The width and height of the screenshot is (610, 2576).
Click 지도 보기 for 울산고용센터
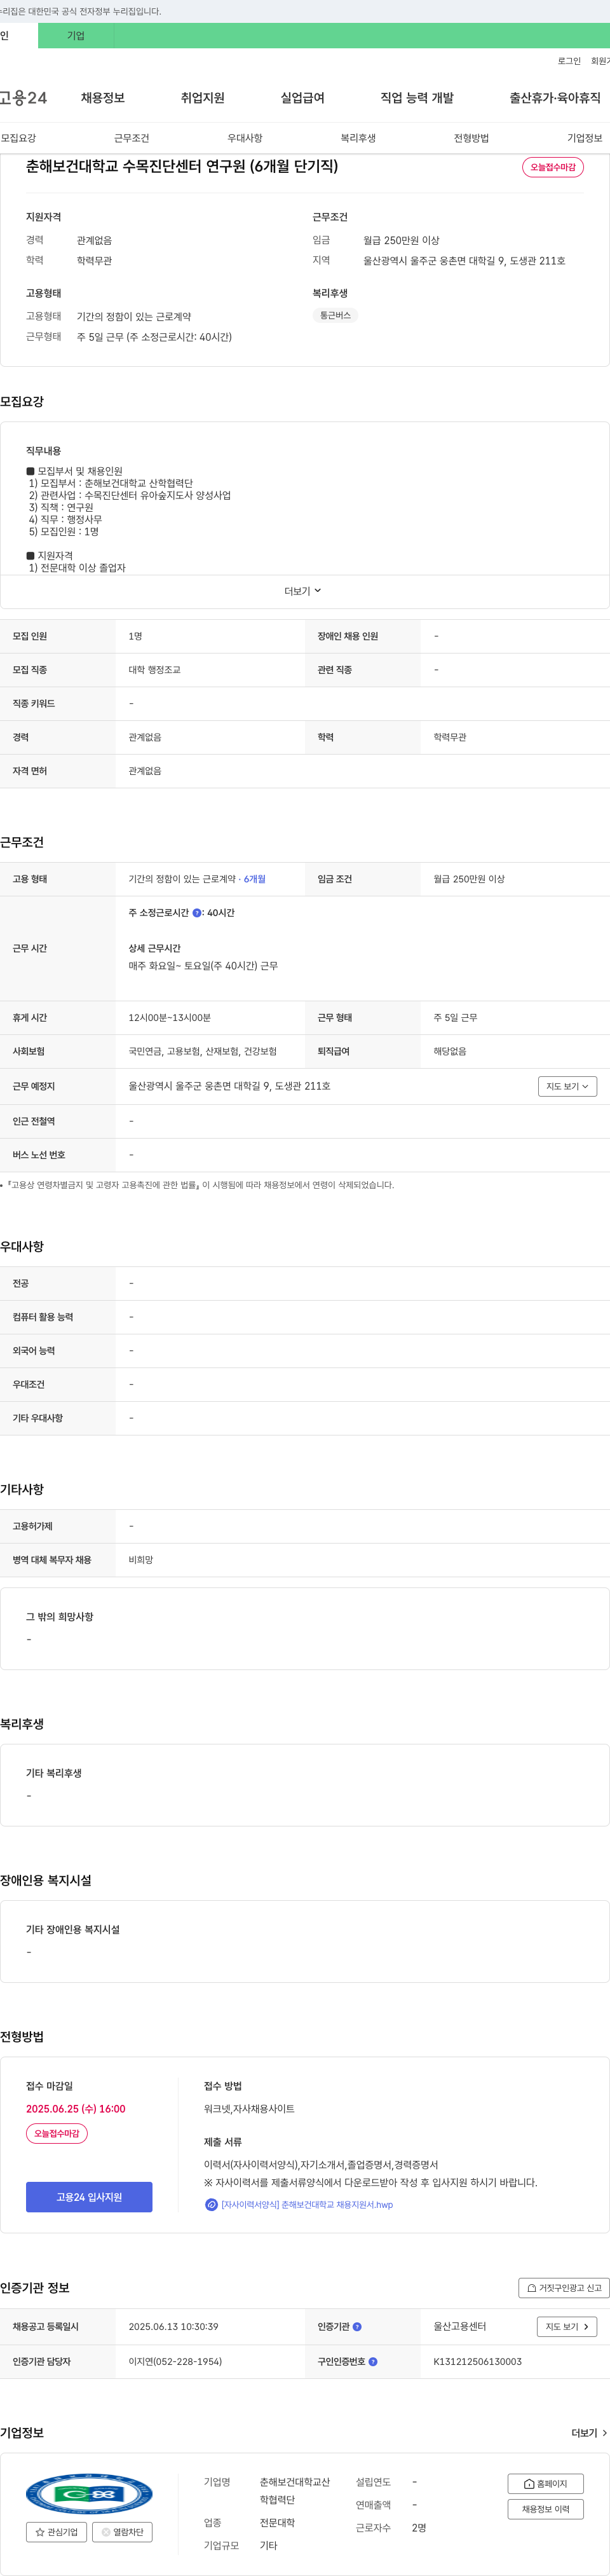click(x=567, y=2327)
